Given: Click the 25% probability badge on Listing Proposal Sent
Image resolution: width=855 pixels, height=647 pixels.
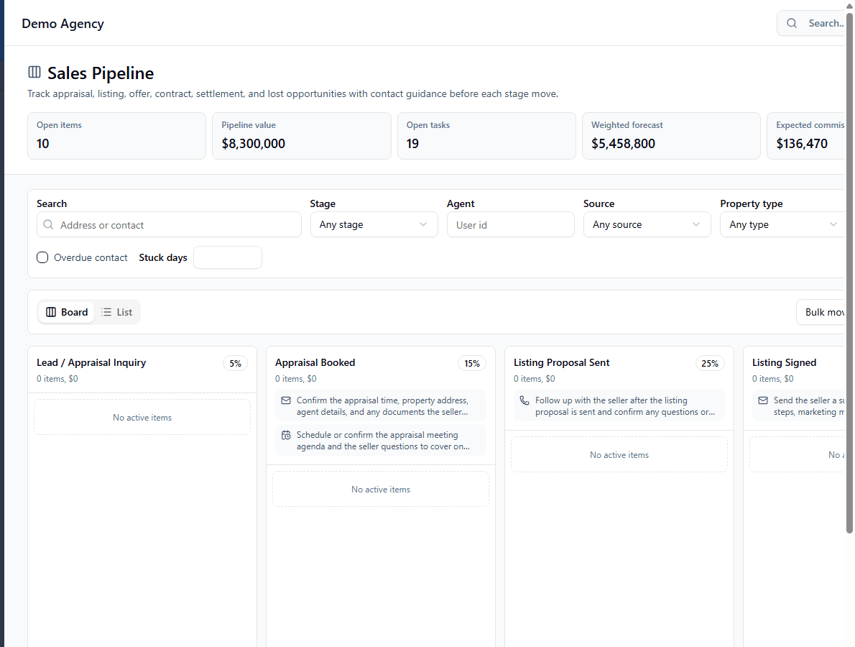Looking at the screenshot, I should 710,363.
